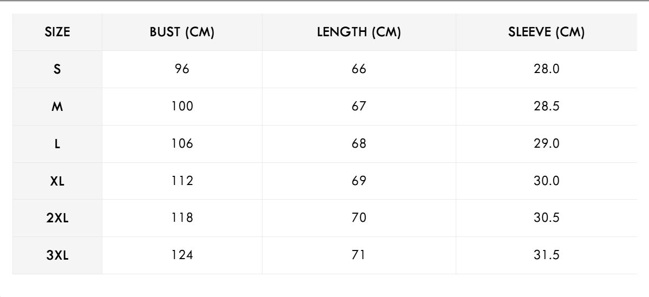
Task: Select the S size row label
Action: point(57,70)
